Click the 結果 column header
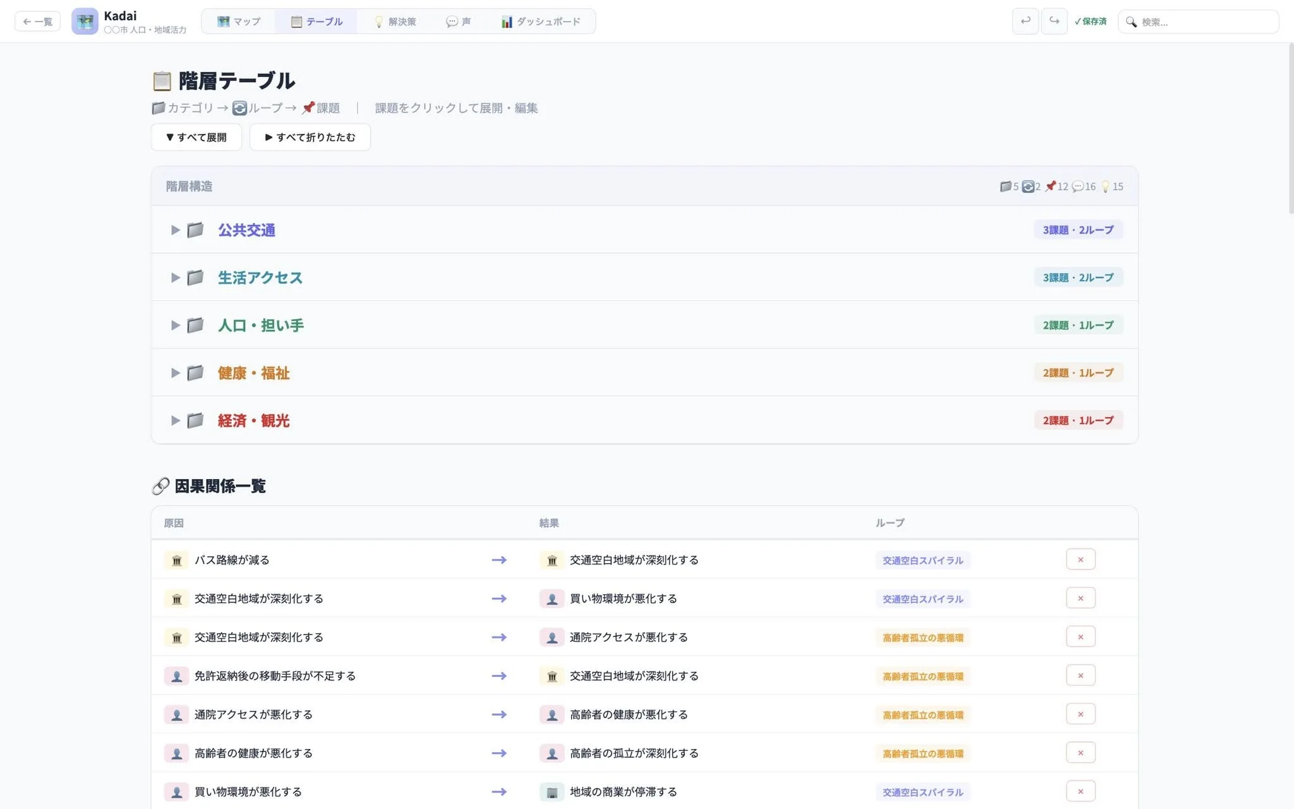The width and height of the screenshot is (1294, 809). (x=549, y=523)
